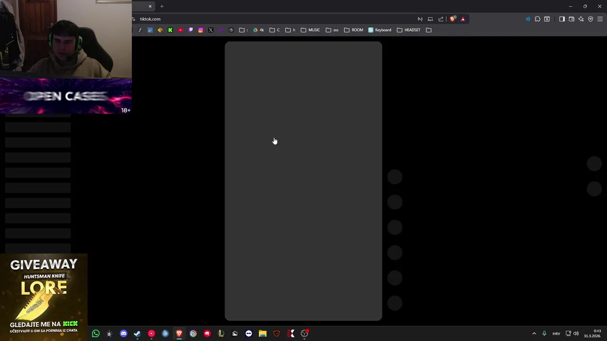607x341 pixels.
Task: Open the YouTube bookmark
Action: tap(180, 30)
